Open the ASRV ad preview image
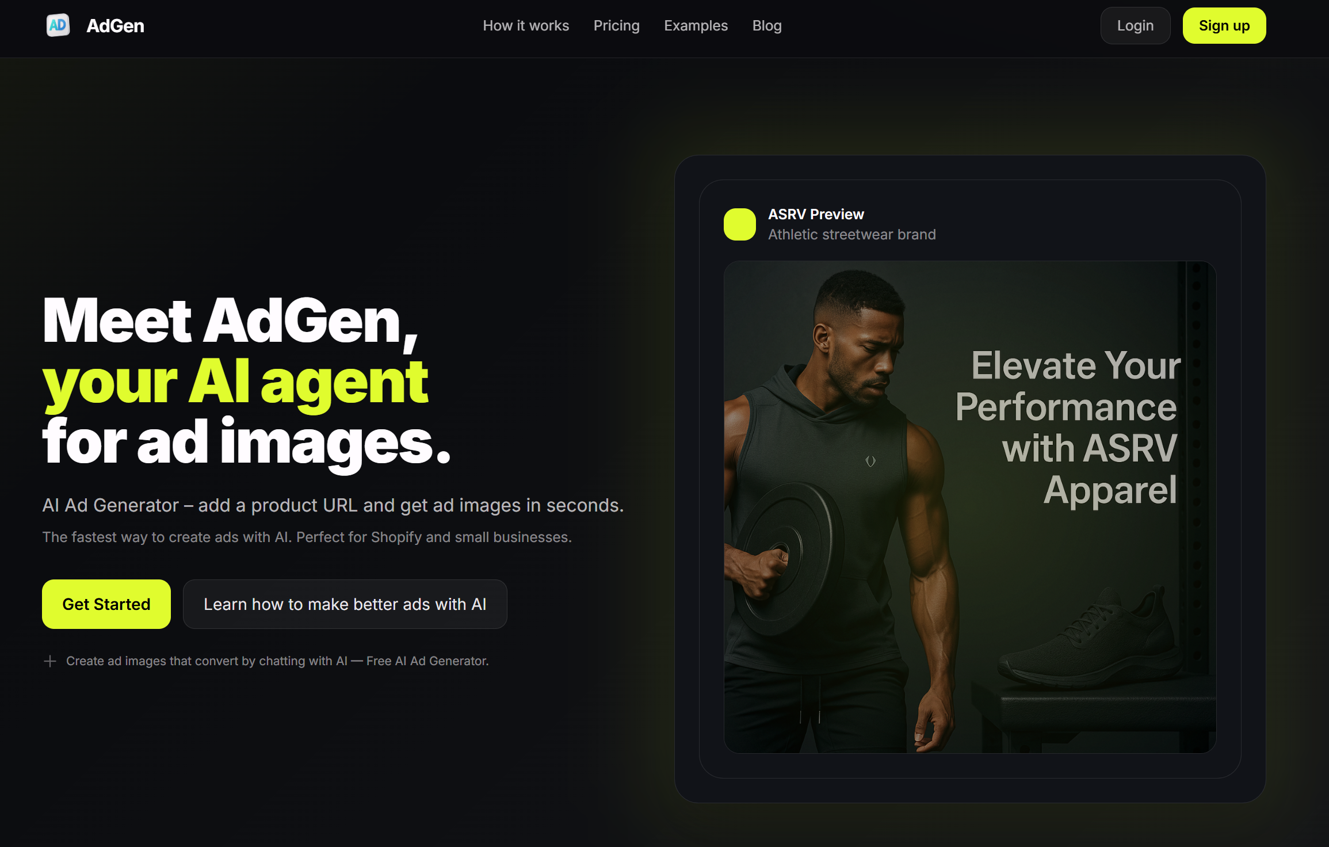The image size is (1329, 847). click(x=970, y=507)
